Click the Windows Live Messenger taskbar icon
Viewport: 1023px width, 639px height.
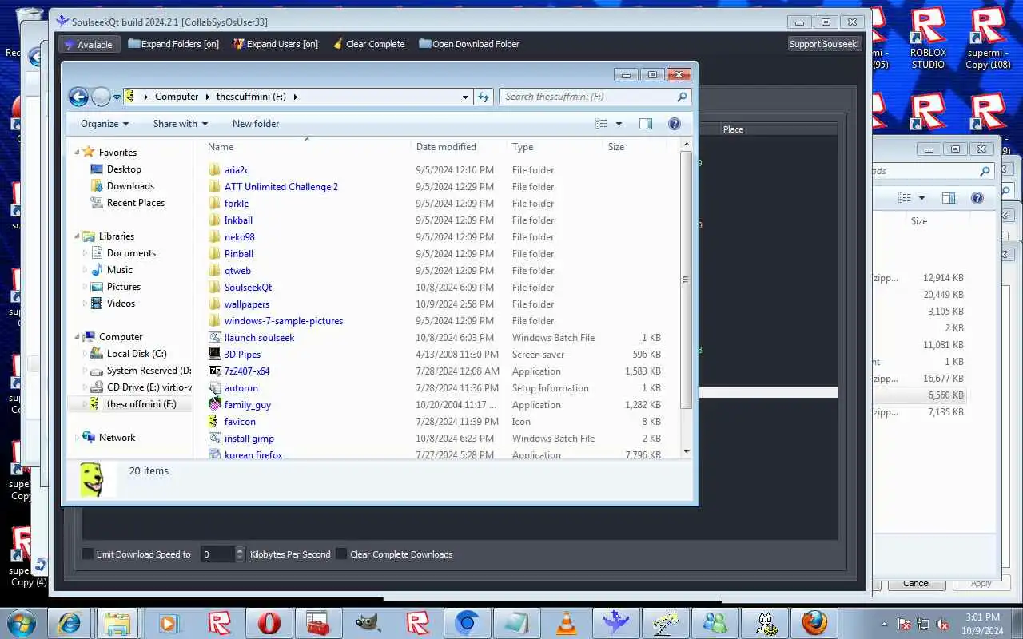pos(715,623)
